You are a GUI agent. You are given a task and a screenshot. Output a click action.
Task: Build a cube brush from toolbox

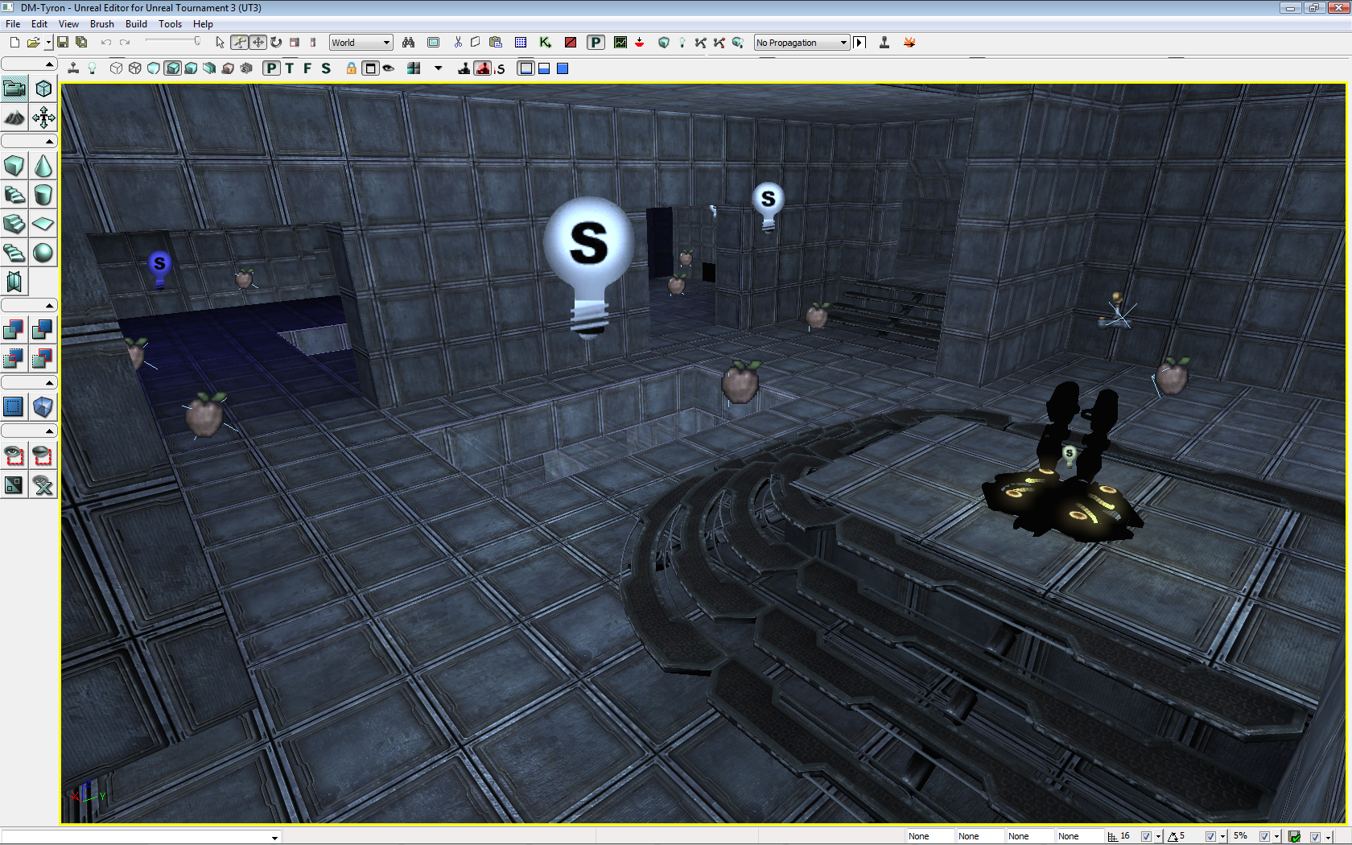tap(14, 166)
